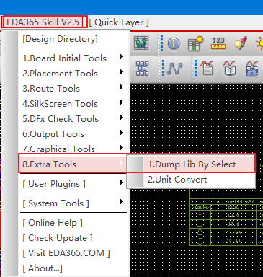
Task: Open the Online Help entry
Action: (x=53, y=223)
